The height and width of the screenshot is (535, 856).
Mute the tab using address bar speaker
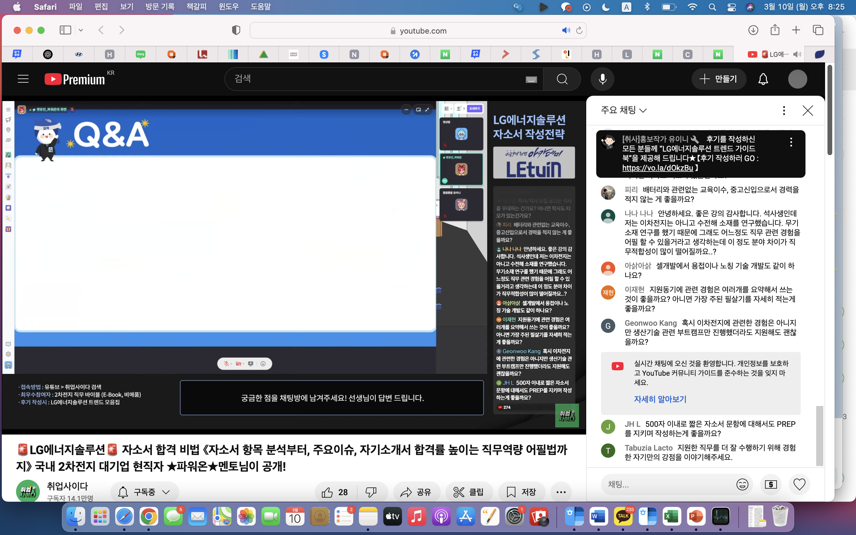[x=566, y=30]
